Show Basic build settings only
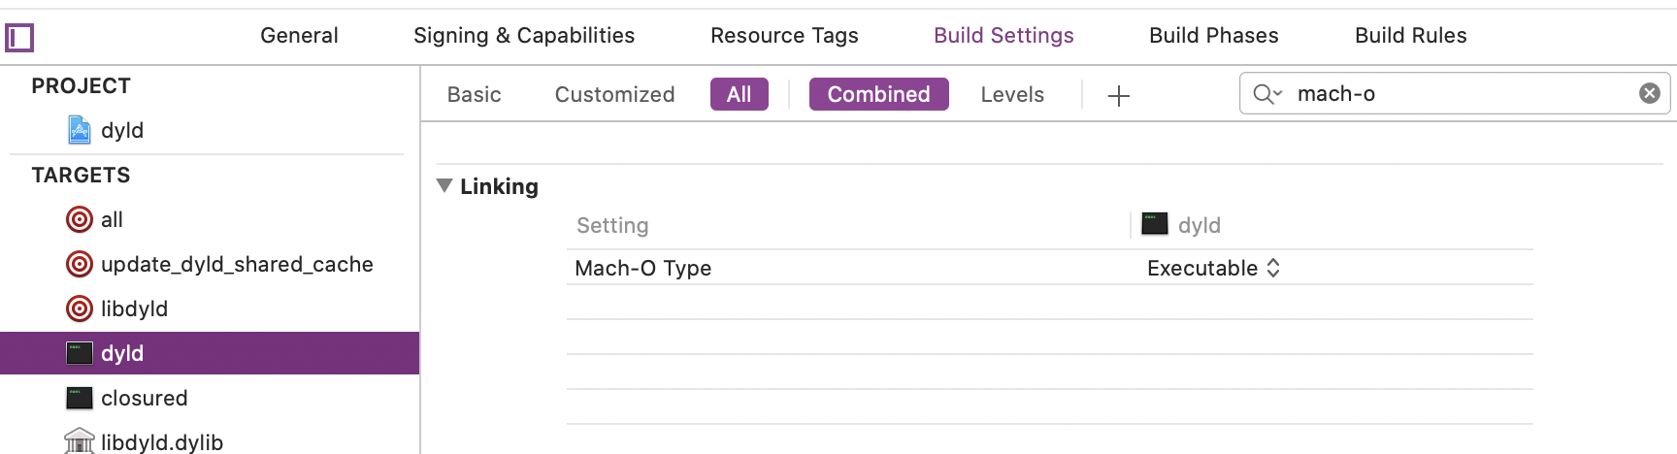The width and height of the screenshot is (1677, 454). point(475,94)
